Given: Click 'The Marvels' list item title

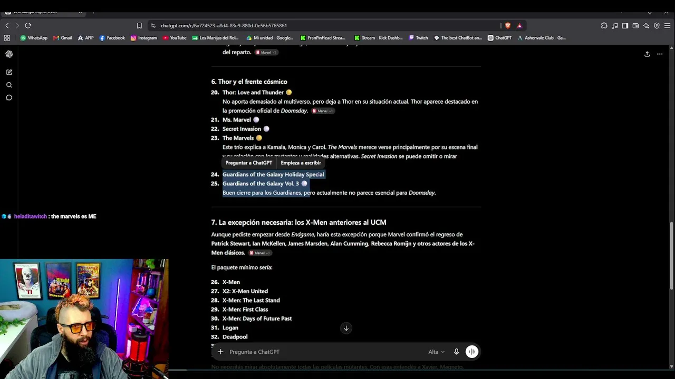Looking at the screenshot, I should click(x=238, y=138).
